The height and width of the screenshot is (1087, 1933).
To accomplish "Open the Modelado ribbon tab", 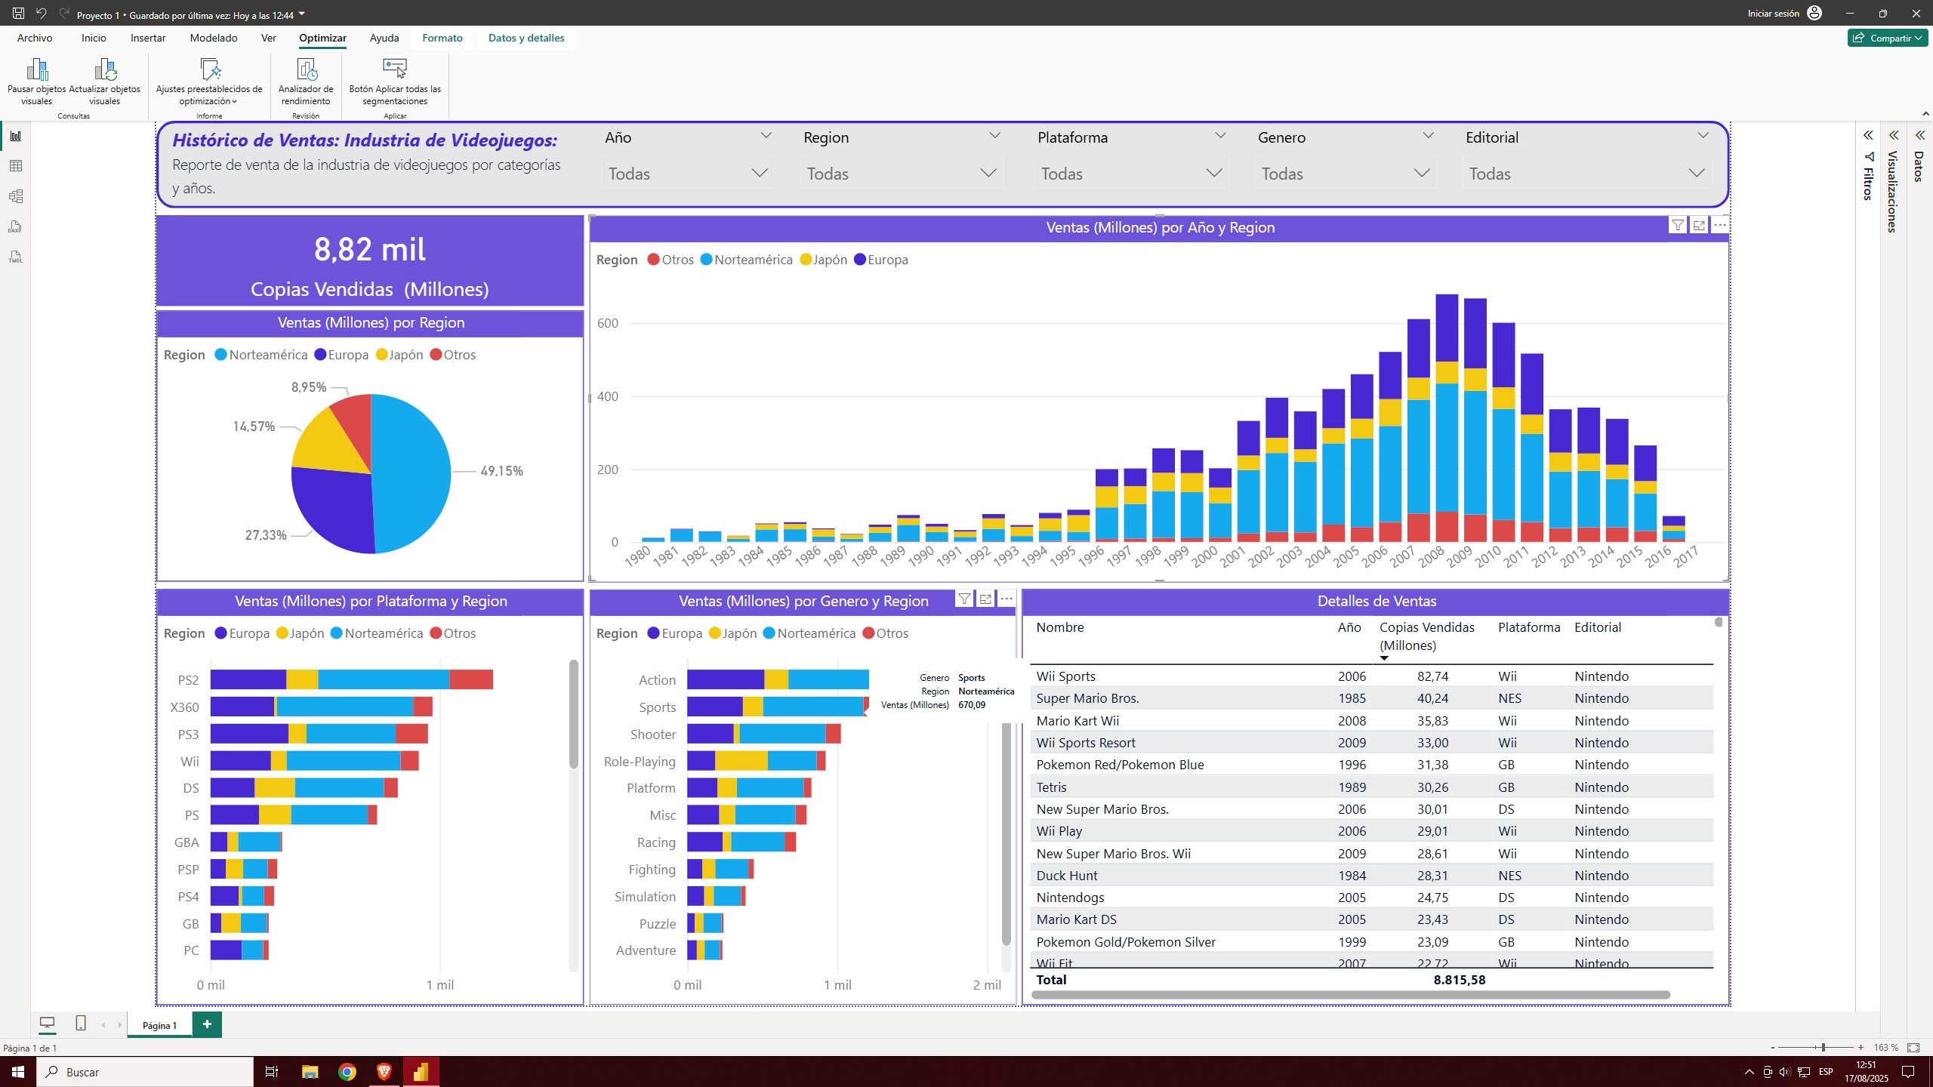I will tap(214, 38).
